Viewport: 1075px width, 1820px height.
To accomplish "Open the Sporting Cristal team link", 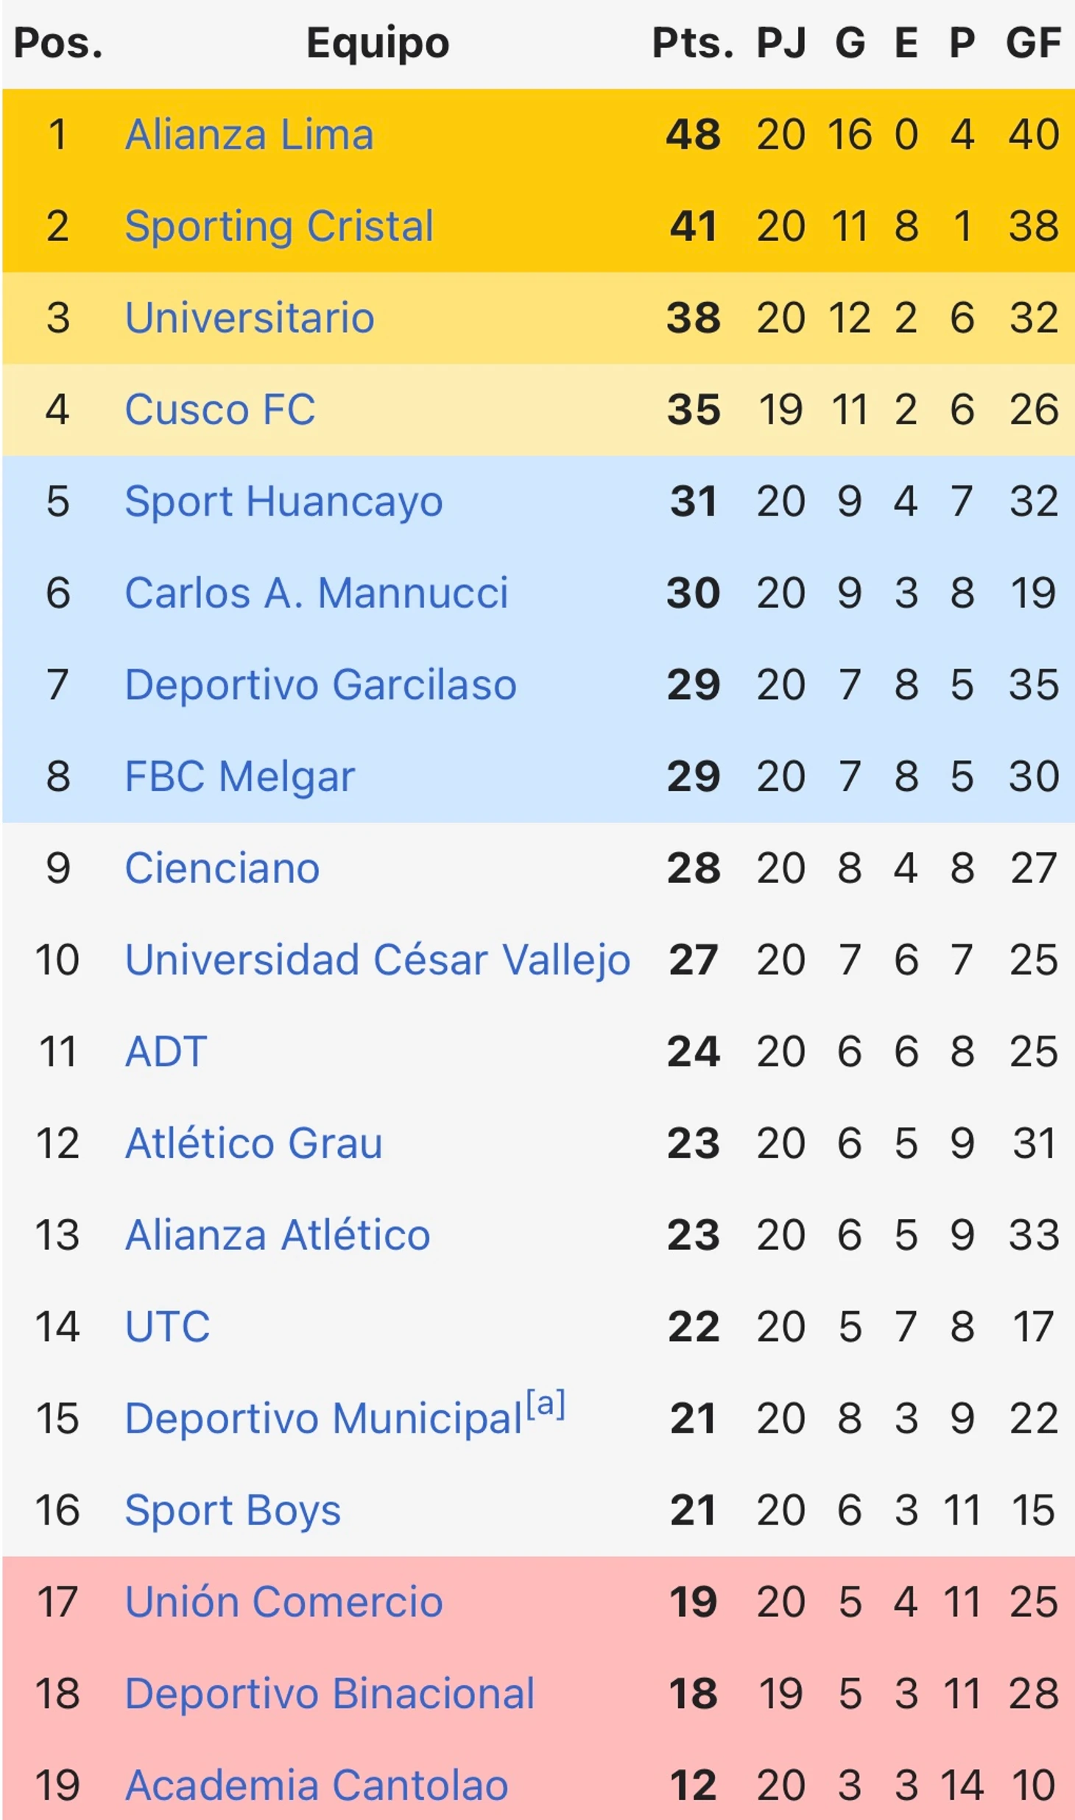I will click(x=279, y=227).
